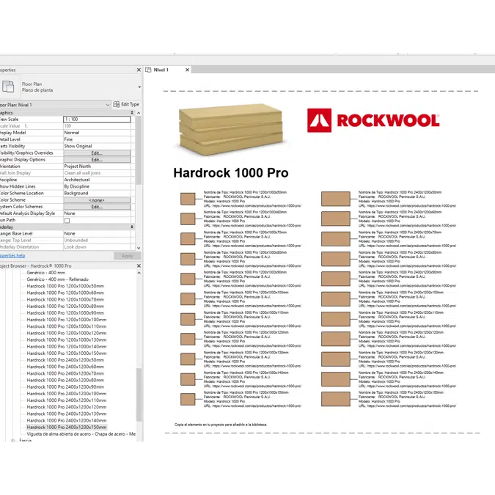Click the Floor Plan type icon
The height and width of the screenshot is (495, 495).
point(8,87)
